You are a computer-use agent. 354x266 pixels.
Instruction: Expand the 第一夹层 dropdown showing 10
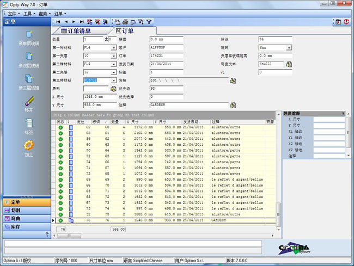114,56
